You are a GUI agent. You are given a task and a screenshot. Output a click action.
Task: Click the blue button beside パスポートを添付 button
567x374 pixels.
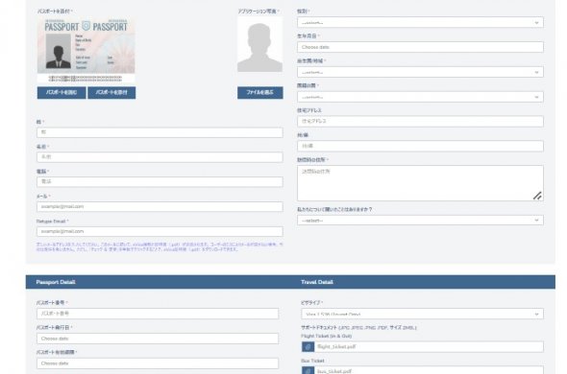pyautogui.click(x=62, y=92)
